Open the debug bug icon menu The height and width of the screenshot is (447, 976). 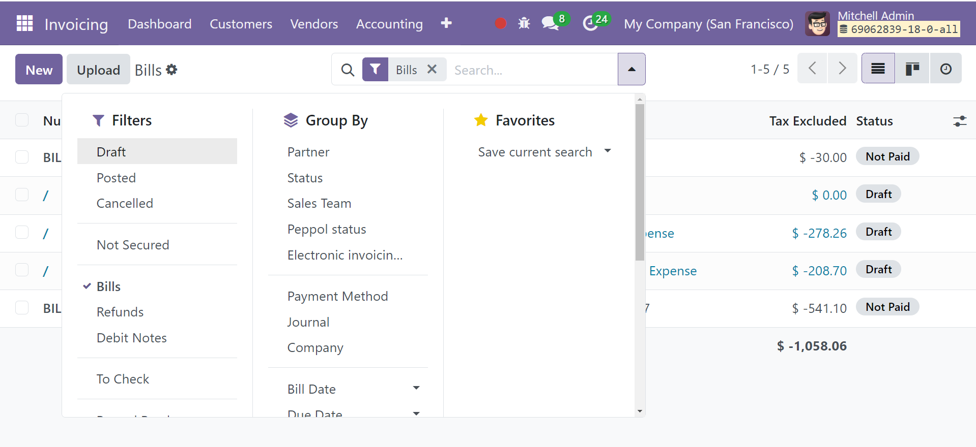524,23
